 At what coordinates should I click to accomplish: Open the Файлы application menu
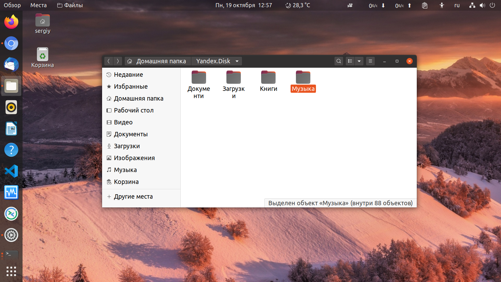coord(70,5)
